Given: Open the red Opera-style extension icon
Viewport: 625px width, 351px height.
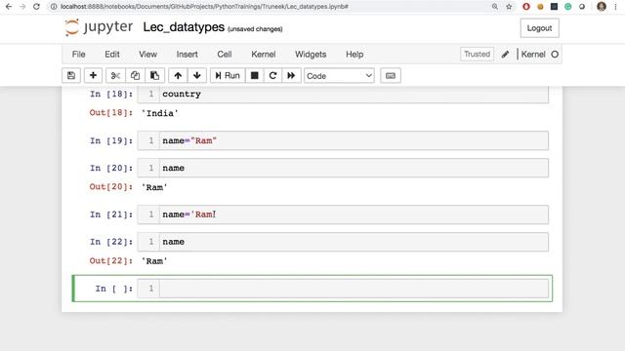Looking at the screenshot, I should pyautogui.click(x=526, y=7).
